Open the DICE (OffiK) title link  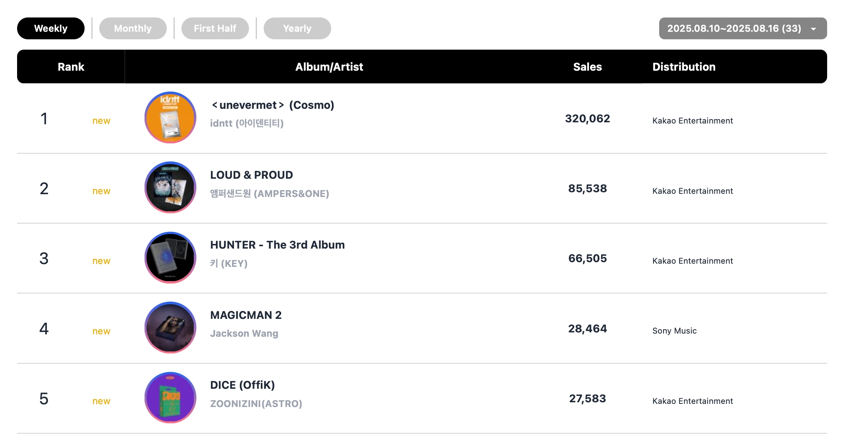(243, 385)
